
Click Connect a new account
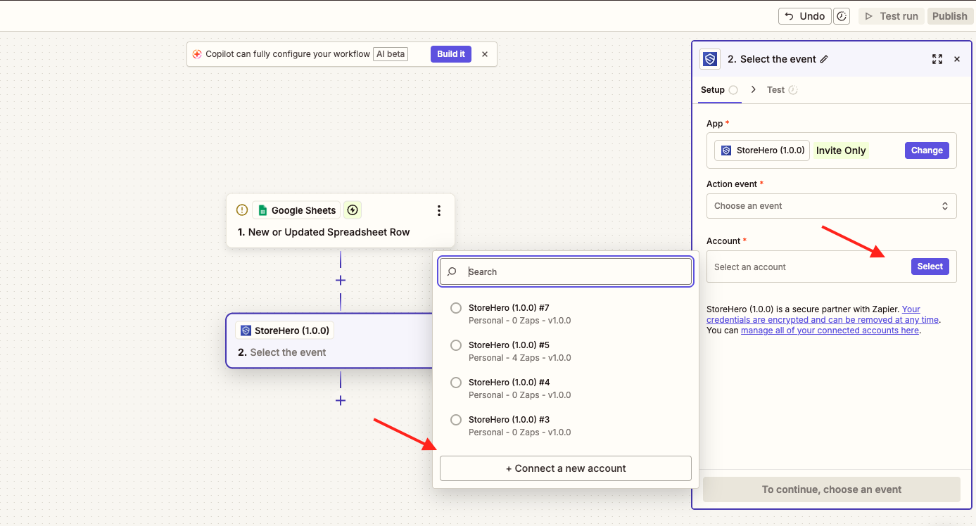click(x=566, y=468)
